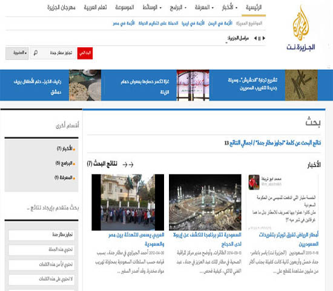The width and height of the screenshot is (333, 291).
Task: Click the search results summary line with 13
Action: click(272, 143)
